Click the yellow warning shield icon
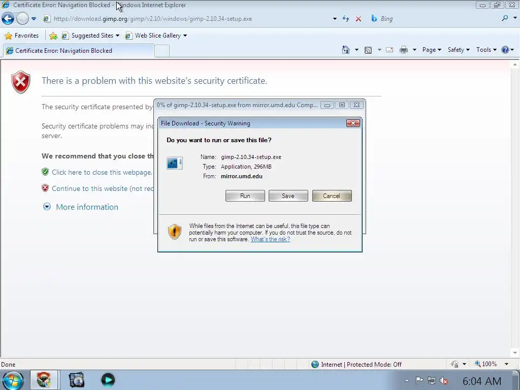 pos(175,232)
